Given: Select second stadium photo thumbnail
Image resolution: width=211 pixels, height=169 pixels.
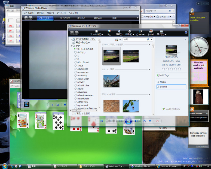Looking at the screenshot, I should point(131,56).
